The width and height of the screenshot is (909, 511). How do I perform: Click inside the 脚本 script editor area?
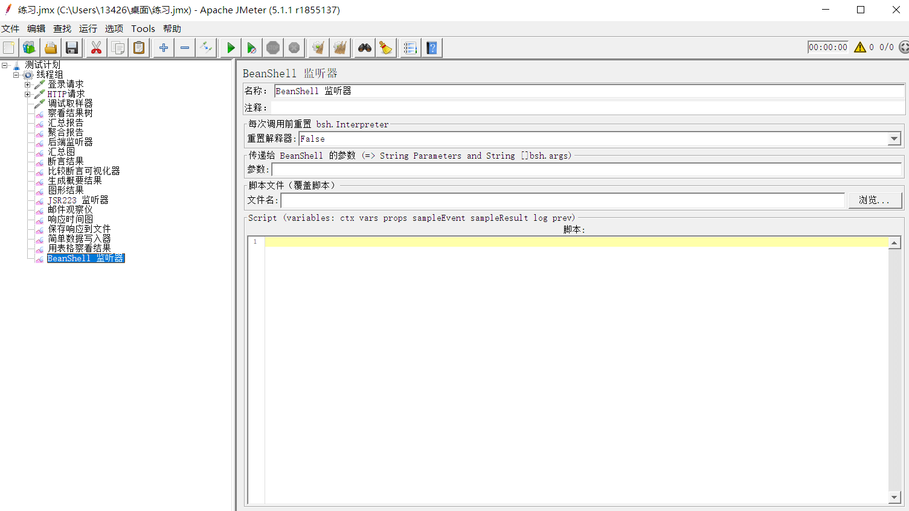576,370
